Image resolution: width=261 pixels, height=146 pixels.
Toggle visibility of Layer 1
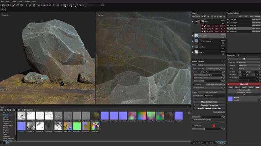click(193, 52)
